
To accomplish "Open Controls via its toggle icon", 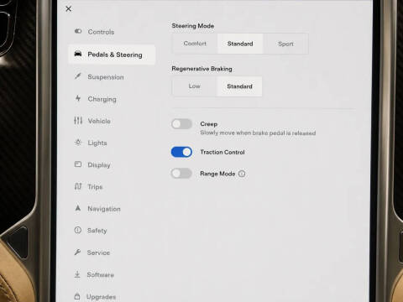I will (78, 31).
